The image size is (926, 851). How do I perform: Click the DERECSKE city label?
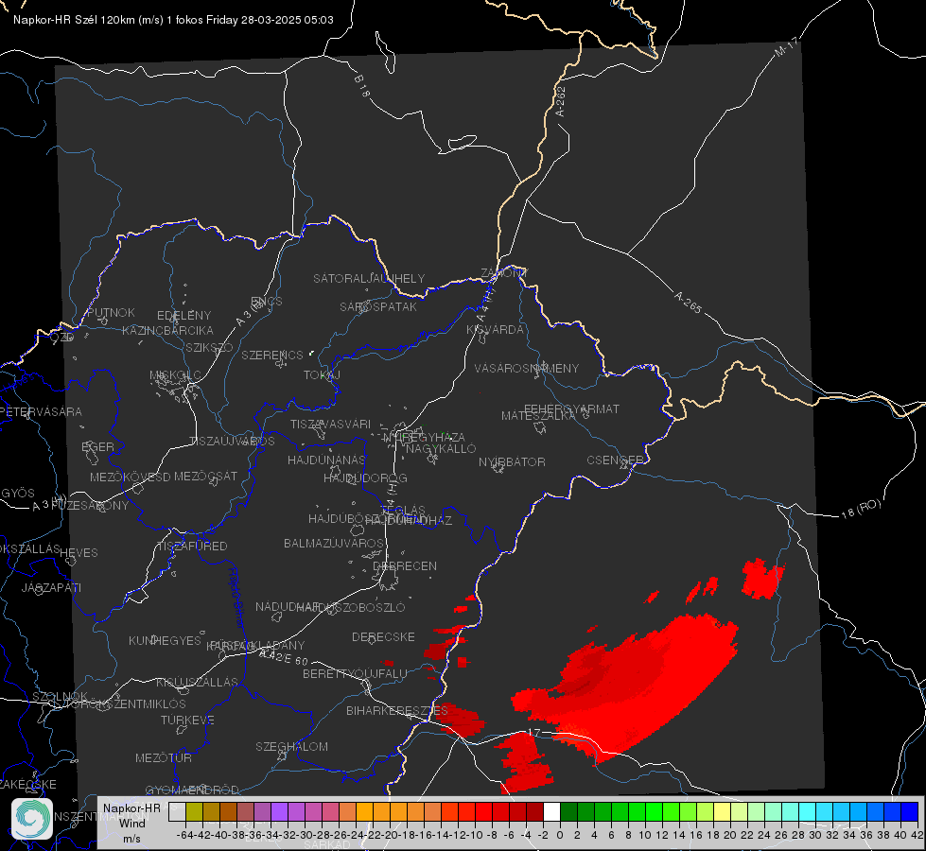383,636
